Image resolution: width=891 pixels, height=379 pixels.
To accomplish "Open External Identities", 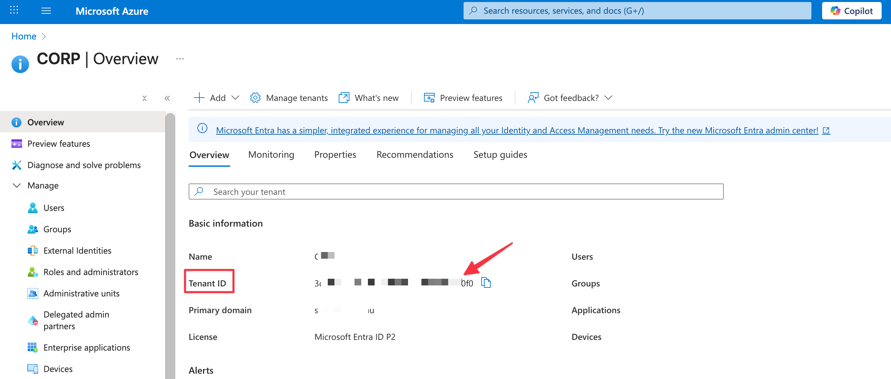I will pos(77,250).
